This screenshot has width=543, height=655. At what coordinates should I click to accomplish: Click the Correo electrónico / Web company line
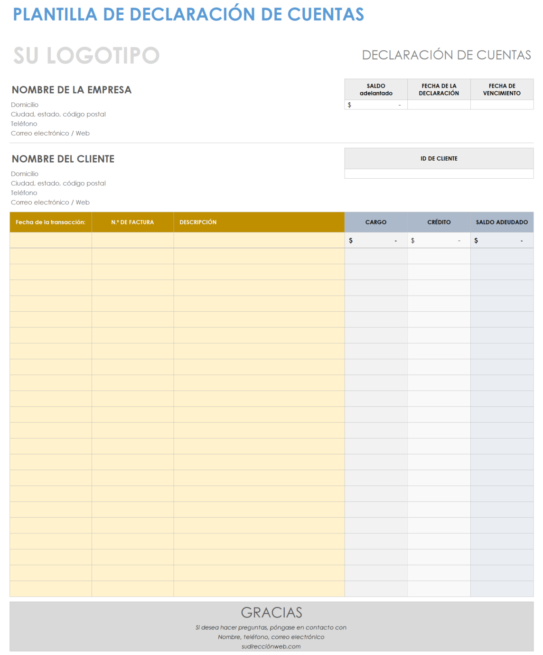(50, 134)
